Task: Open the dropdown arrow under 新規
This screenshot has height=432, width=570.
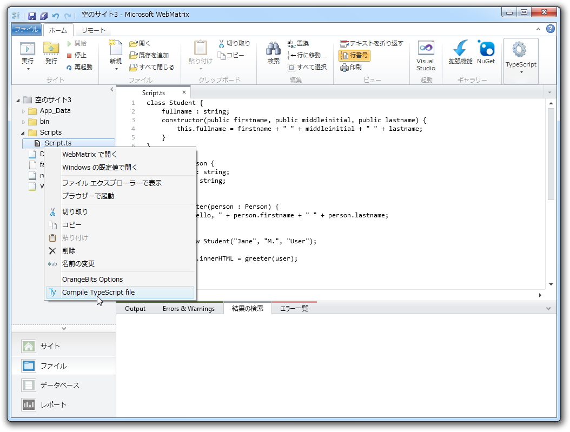Action: pyautogui.click(x=116, y=69)
